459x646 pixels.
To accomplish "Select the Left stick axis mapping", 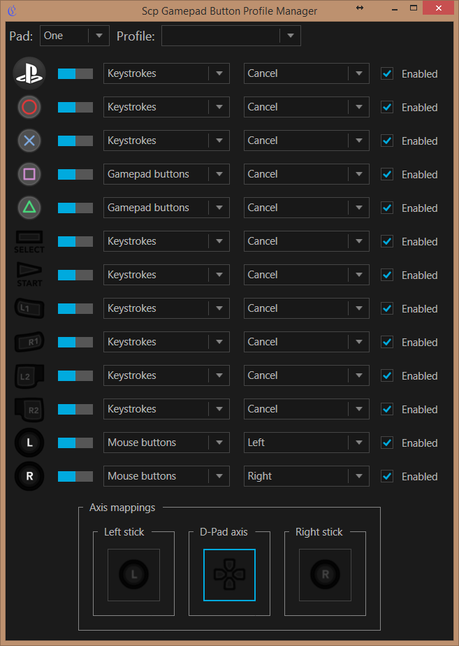I will click(134, 575).
